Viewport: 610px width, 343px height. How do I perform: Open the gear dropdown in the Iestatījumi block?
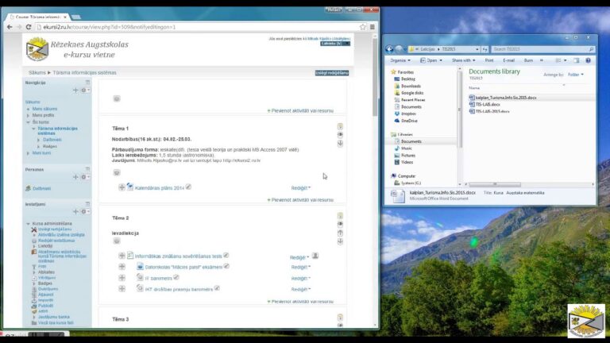click(85, 211)
